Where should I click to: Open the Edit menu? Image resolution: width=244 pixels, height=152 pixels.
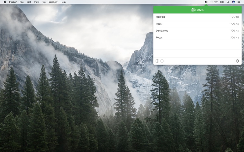click(x=29, y=2)
